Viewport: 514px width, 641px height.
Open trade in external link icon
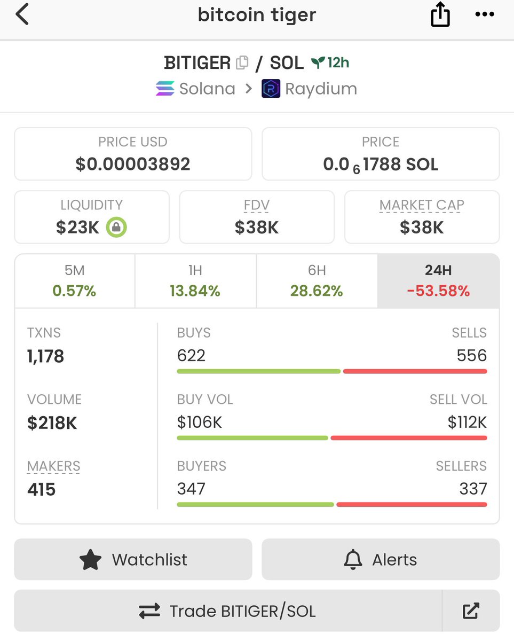(x=471, y=611)
